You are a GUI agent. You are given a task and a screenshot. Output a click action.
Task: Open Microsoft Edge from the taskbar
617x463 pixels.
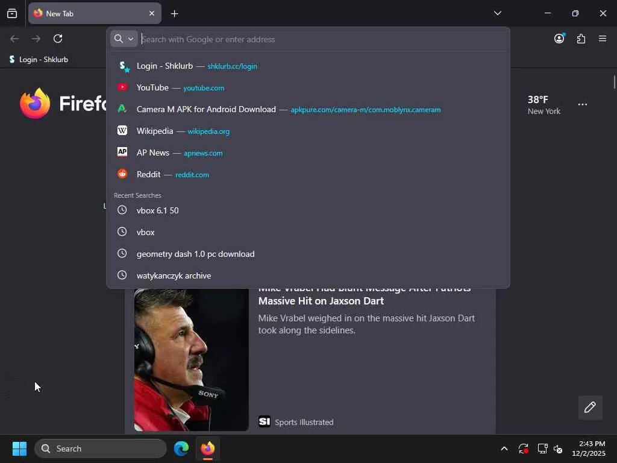[x=181, y=449]
